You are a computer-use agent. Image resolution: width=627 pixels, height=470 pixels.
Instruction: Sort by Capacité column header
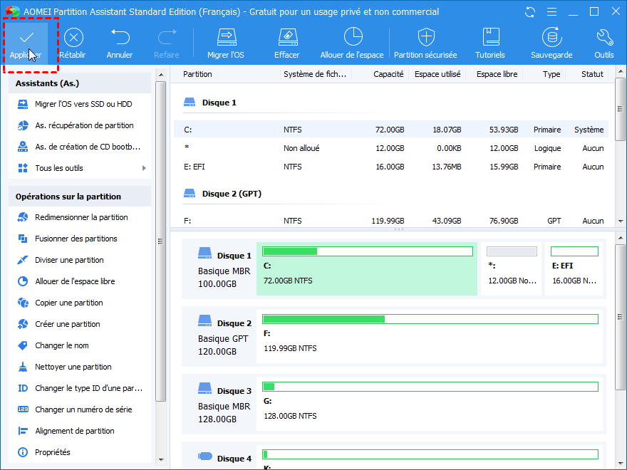click(x=388, y=74)
